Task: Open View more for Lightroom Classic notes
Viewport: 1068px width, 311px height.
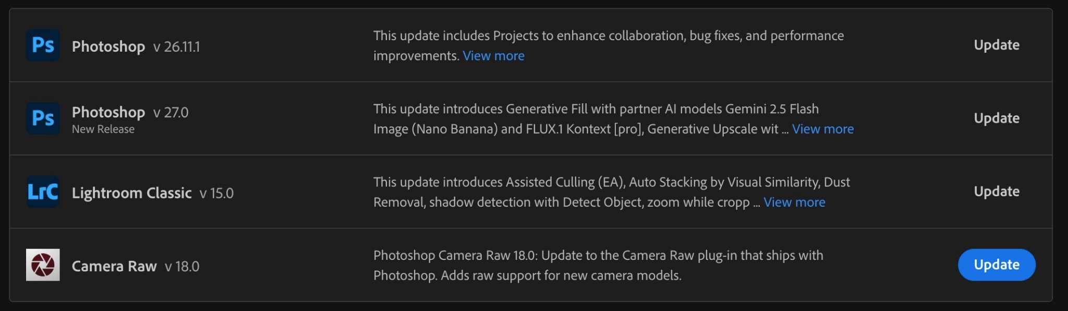Action: tap(794, 202)
